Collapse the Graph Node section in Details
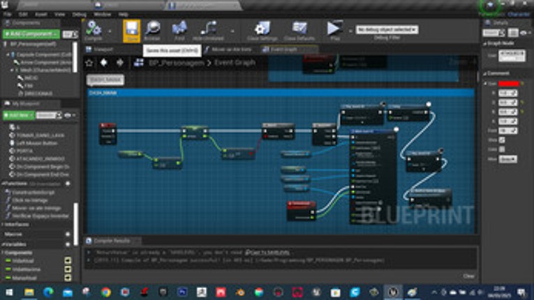The height and width of the screenshot is (300, 534). (x=485, y=43)
